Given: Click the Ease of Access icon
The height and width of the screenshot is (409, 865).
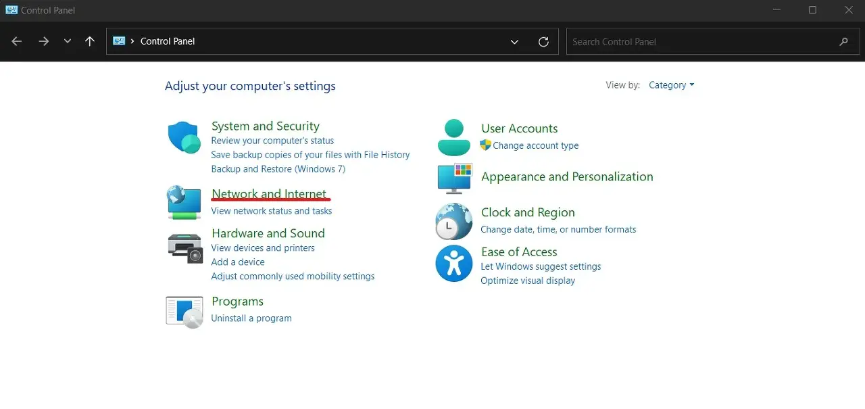Looking at the screenshot, I should coord(454,264).
